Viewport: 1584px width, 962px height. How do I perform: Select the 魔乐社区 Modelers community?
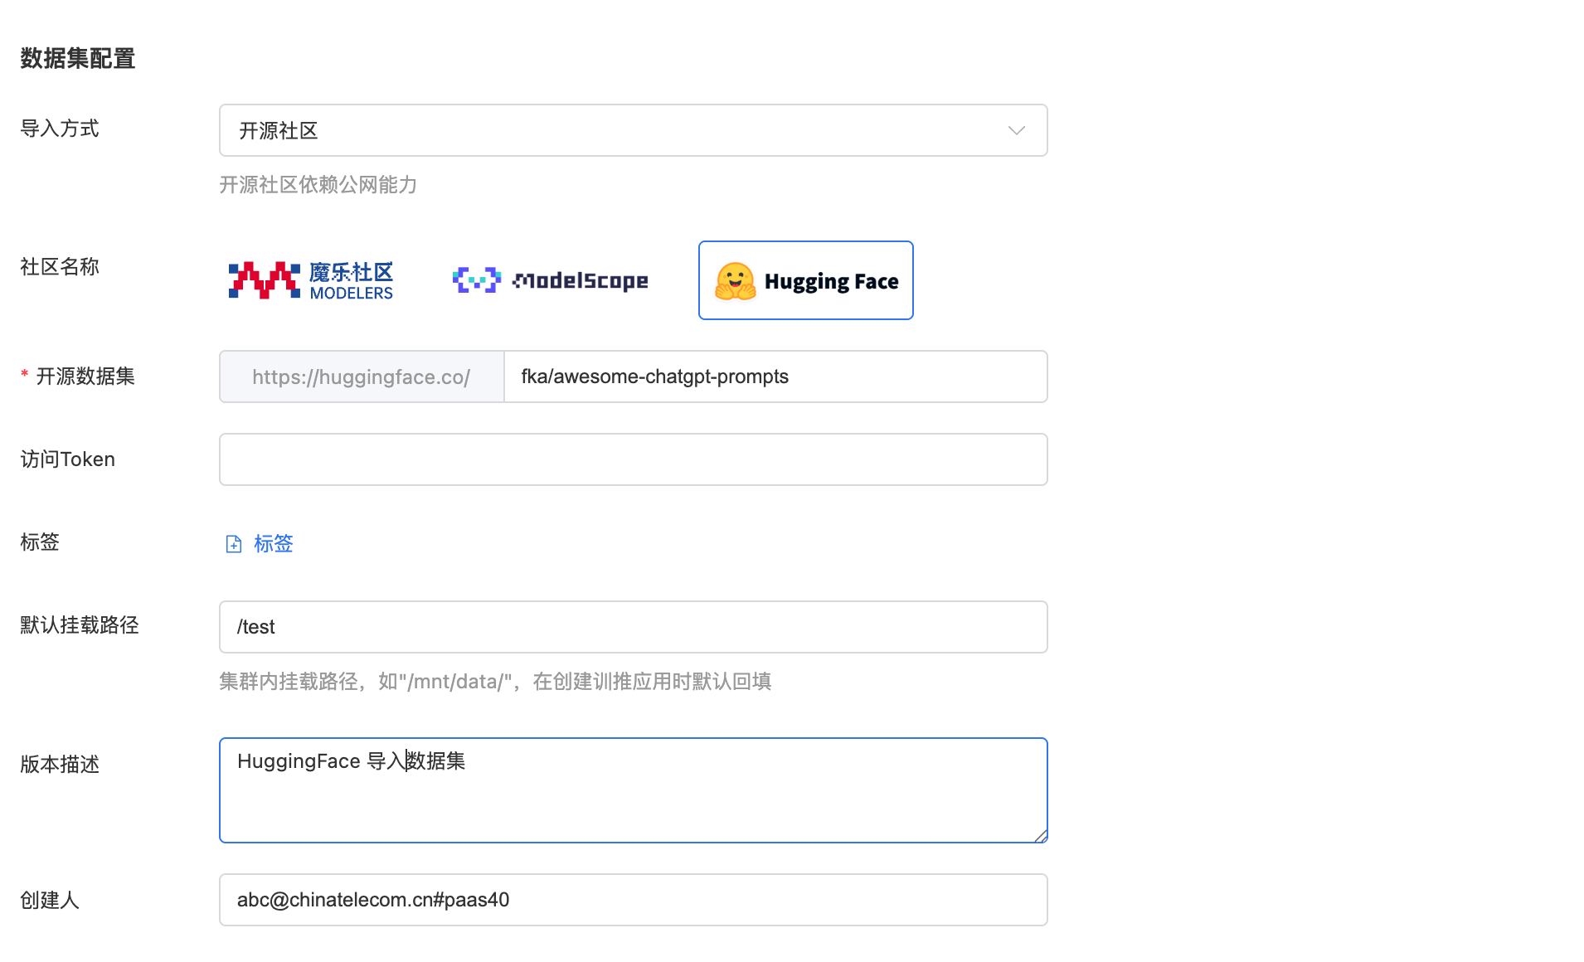click(x=311, y=280)
